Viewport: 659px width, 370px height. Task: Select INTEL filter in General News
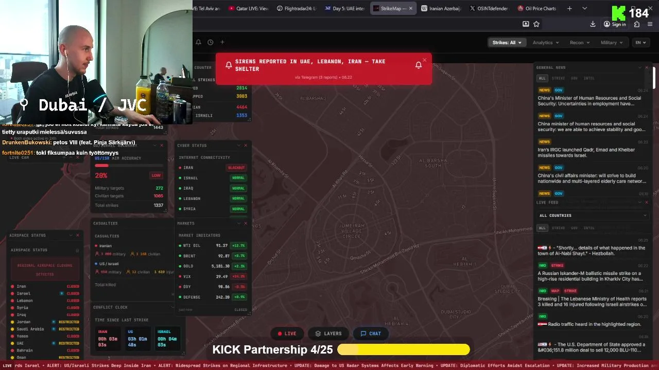pyautogui.click(x=589, y=78)
